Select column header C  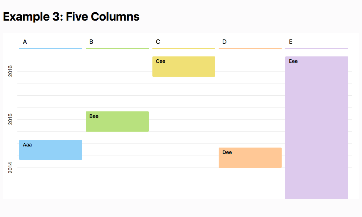(158, 42)
